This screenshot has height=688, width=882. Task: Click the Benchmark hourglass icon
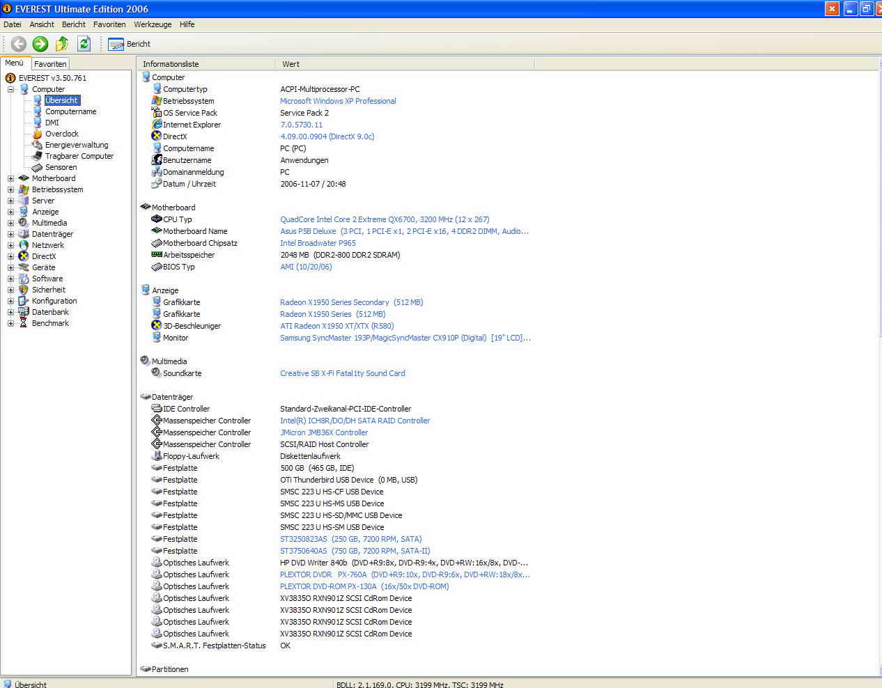tap(24, 323)
